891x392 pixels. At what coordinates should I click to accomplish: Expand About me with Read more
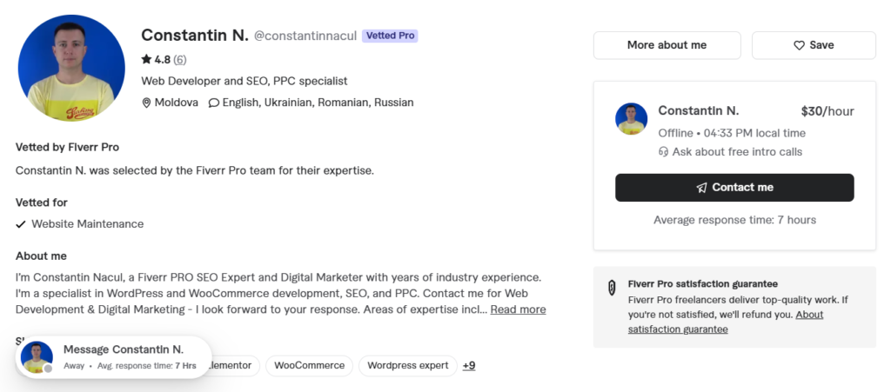pyautogui.click(x=519, y=309)
